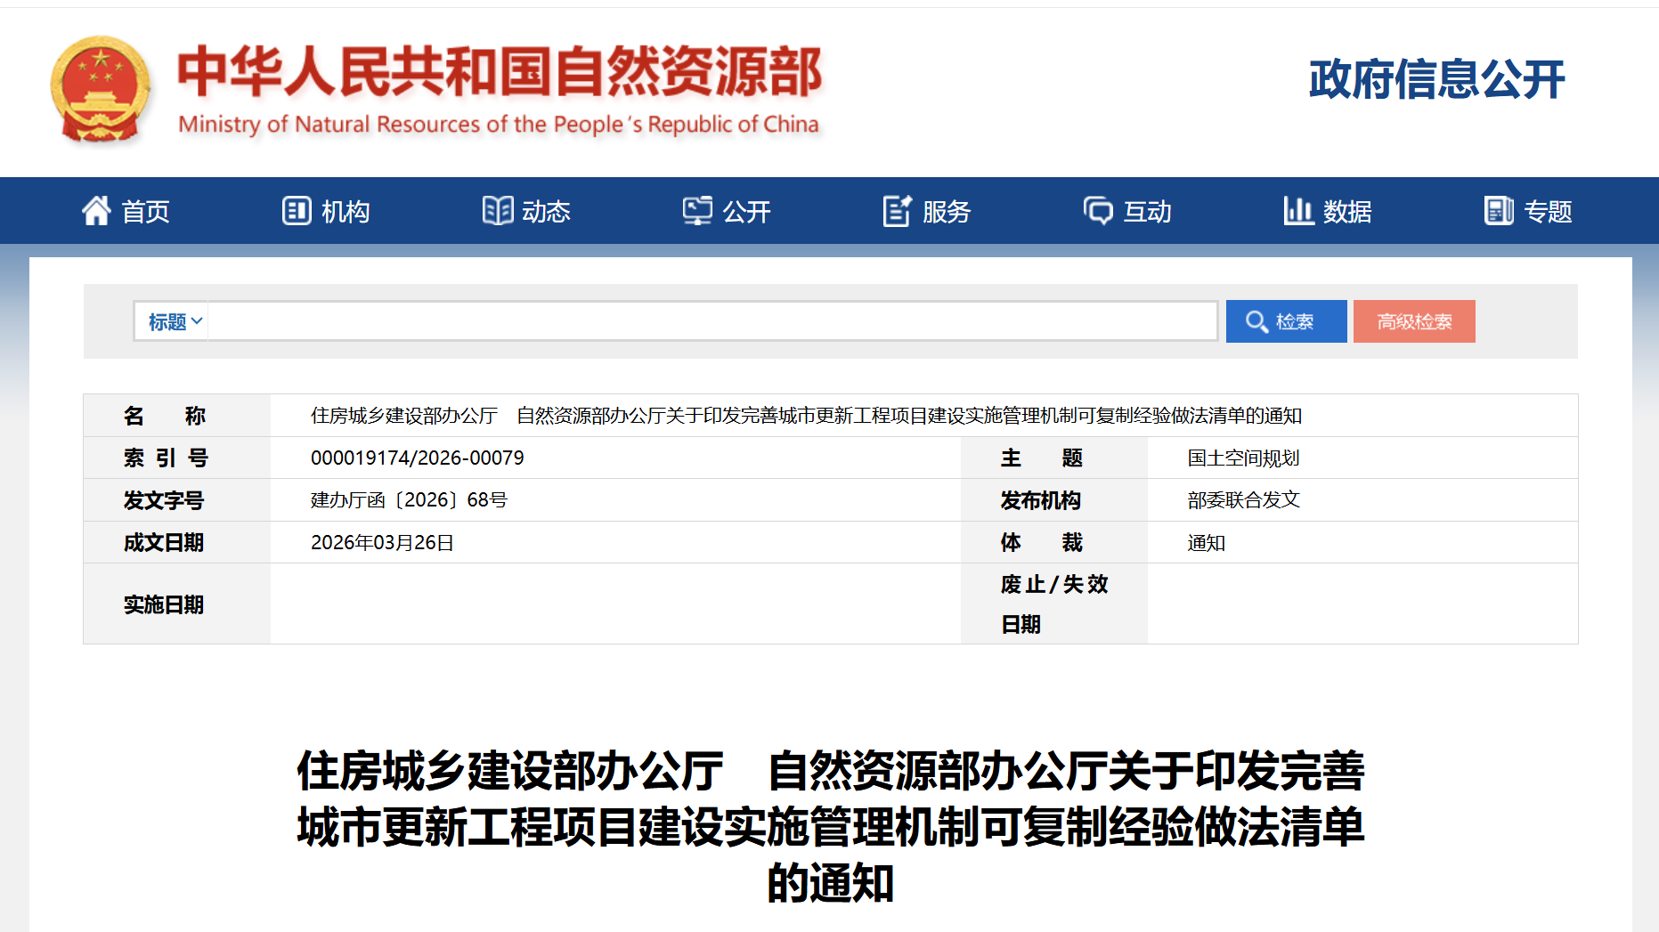Select the index number 000019174/2026-00079
This screenshot has width=1659, height=932.
pyautogui.click(x=418, y=458)
